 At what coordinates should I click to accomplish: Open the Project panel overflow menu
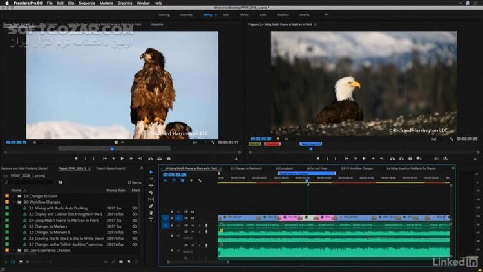pos(142,168)
